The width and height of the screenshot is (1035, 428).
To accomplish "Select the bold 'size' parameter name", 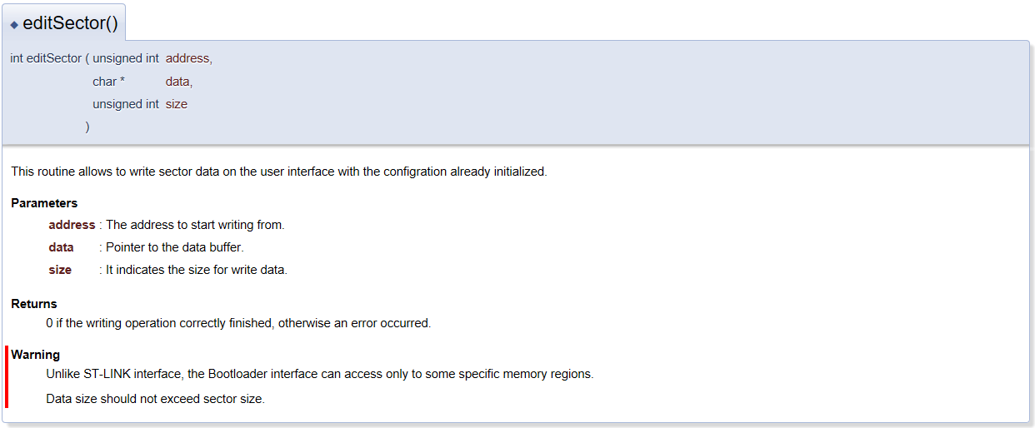I will (x=60, y=270).
